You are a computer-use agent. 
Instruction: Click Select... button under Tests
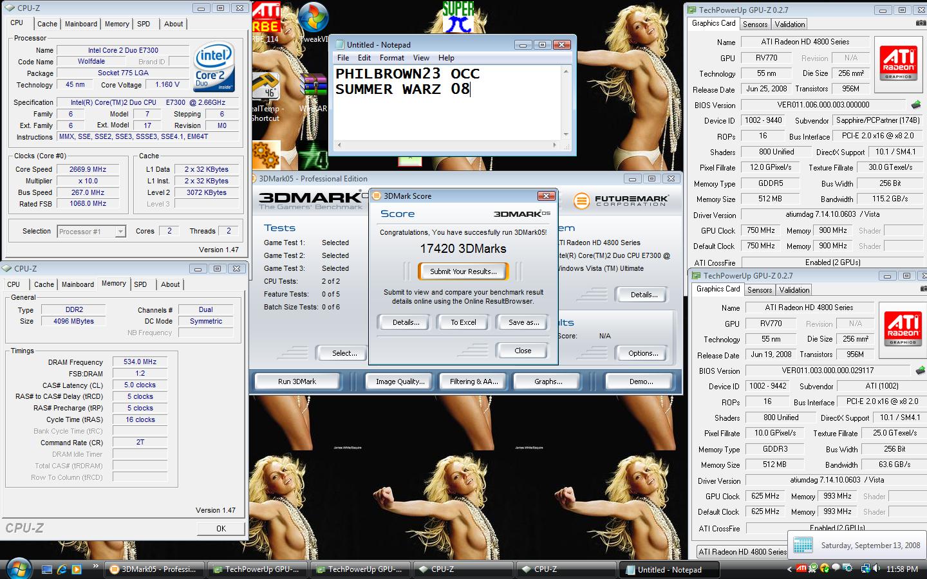(344, 353)
